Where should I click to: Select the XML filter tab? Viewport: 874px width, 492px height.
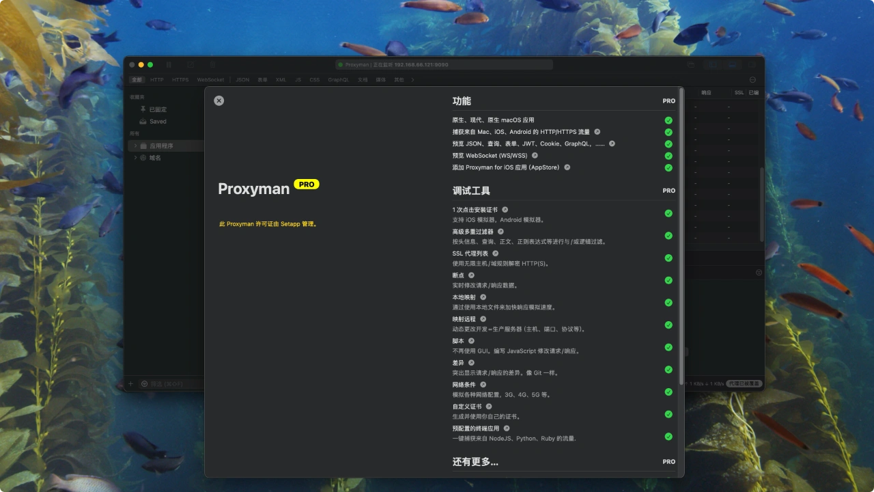tap(281, 80)
